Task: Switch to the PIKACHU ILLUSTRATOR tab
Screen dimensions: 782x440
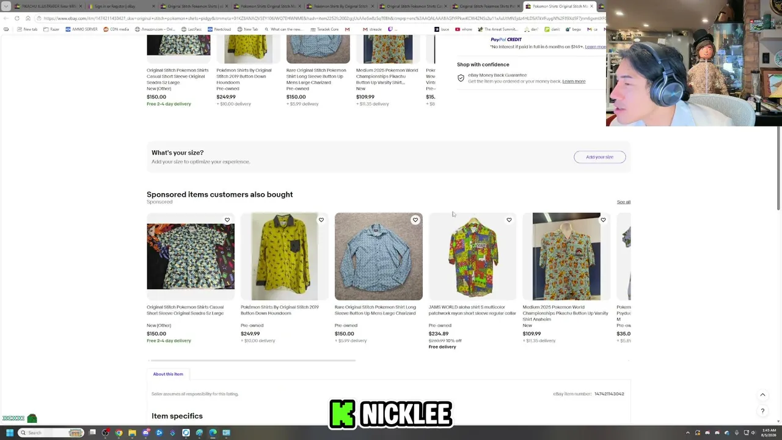Action: [x=48, y=6]
